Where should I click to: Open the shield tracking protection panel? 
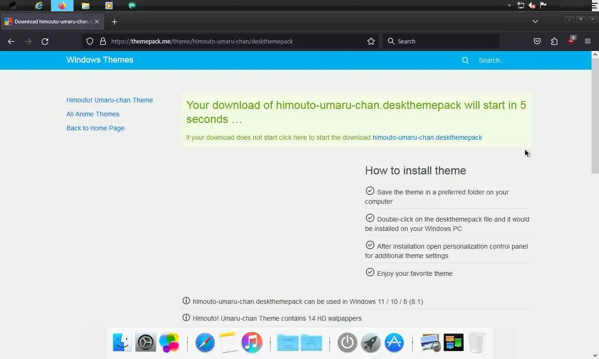(x=90, y=41)
